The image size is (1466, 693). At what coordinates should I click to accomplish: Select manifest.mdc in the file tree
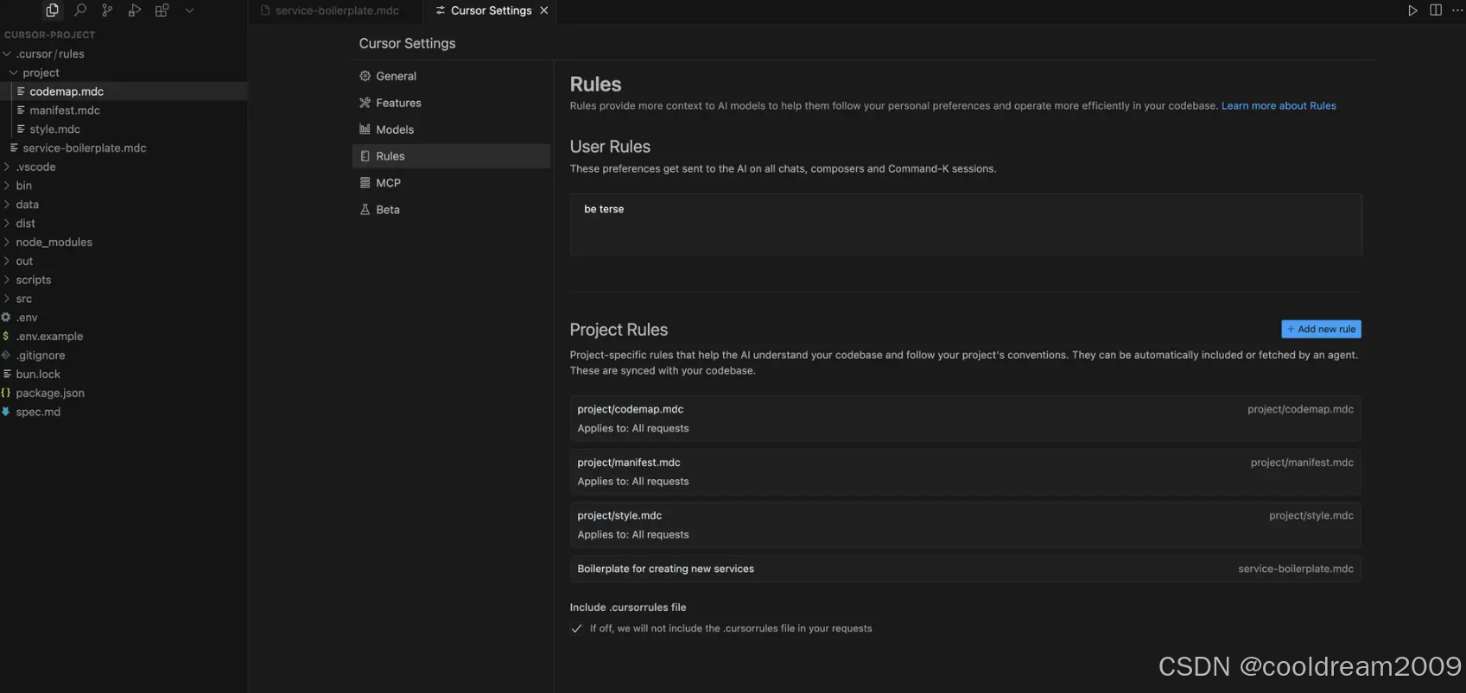coord(124,110)
